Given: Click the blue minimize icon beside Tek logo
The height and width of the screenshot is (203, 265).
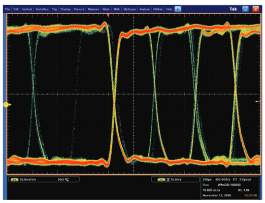Looking at the screenshot, I should [245, 9].
